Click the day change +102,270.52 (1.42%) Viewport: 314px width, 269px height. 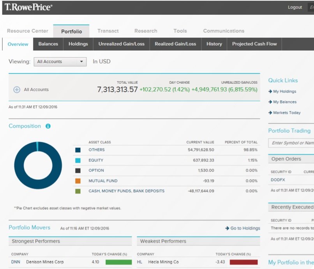[165, 90]
